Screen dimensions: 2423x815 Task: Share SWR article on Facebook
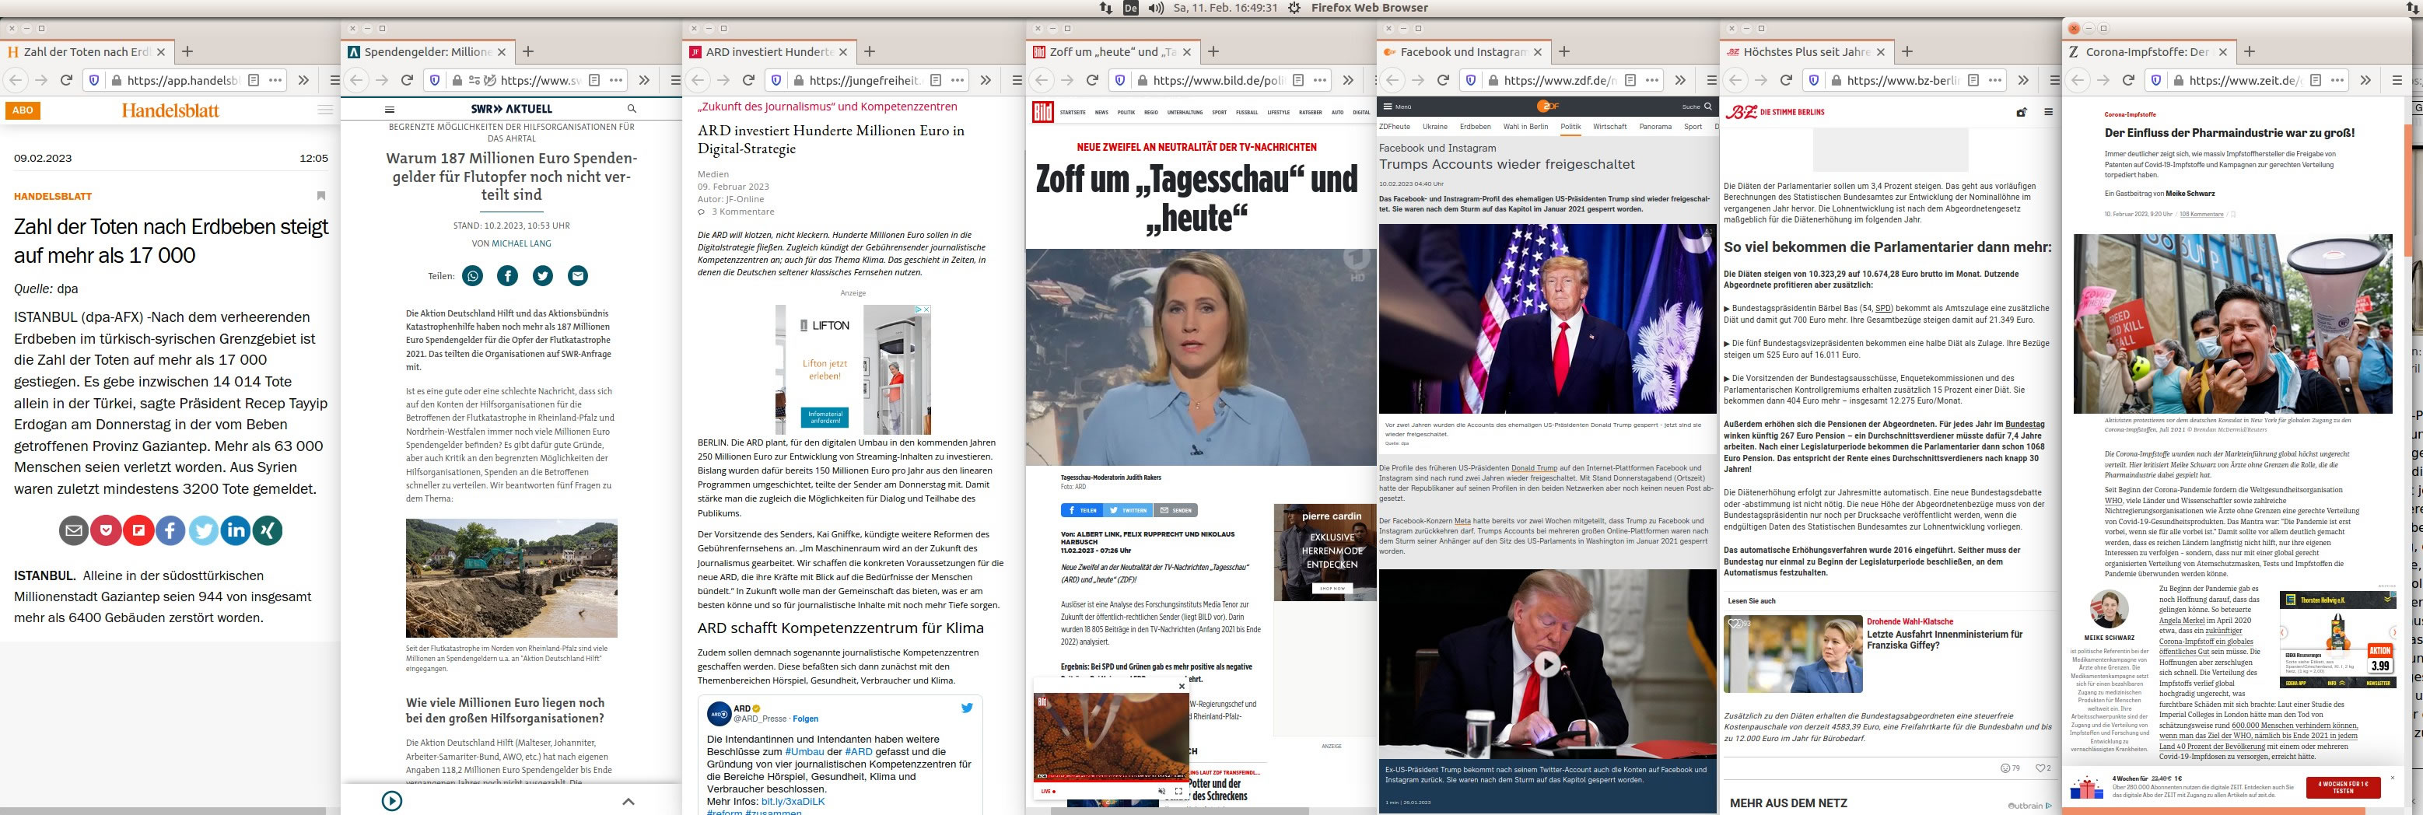[x=507, y=275]
